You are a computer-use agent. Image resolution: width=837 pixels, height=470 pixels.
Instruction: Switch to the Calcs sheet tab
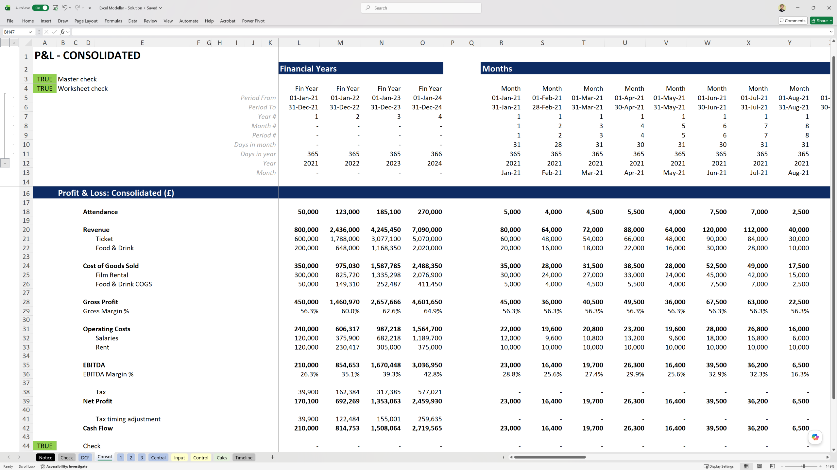pyautogui.click(x=222, y=458)
